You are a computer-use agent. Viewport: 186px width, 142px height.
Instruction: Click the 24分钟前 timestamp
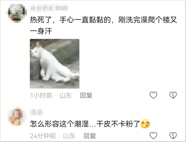pyautogui.click(x=43, y=136)
